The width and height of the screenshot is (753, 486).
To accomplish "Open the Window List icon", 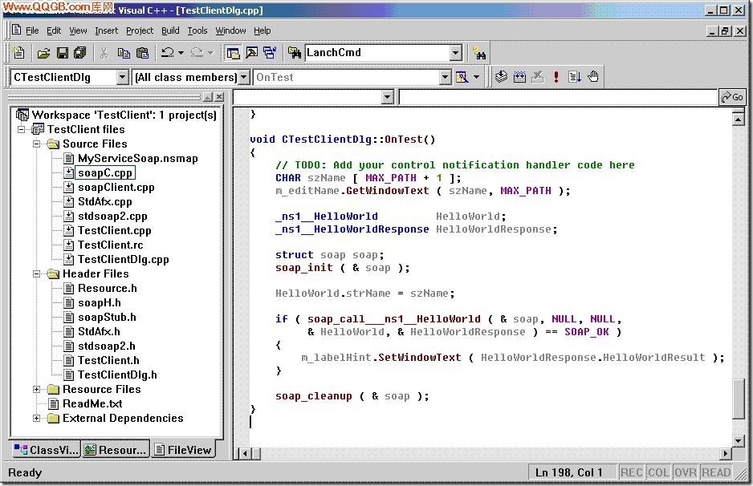I will click(270, 53).
